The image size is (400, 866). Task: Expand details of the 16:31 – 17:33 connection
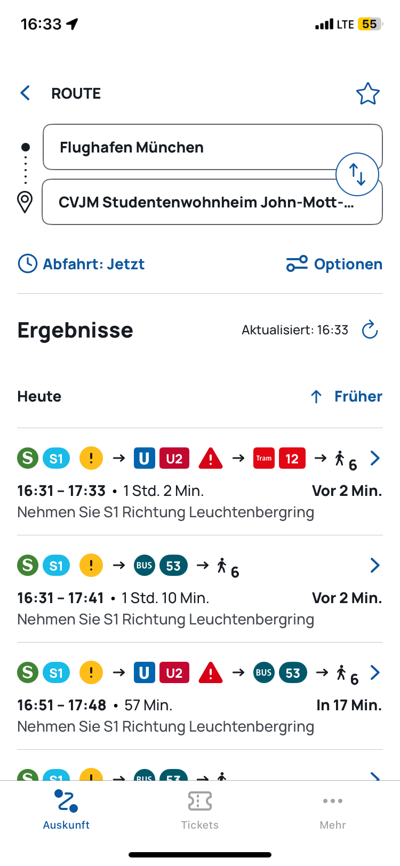point(375,458)
